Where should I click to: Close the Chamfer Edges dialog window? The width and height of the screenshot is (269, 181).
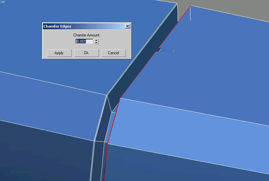pos(128,26)
